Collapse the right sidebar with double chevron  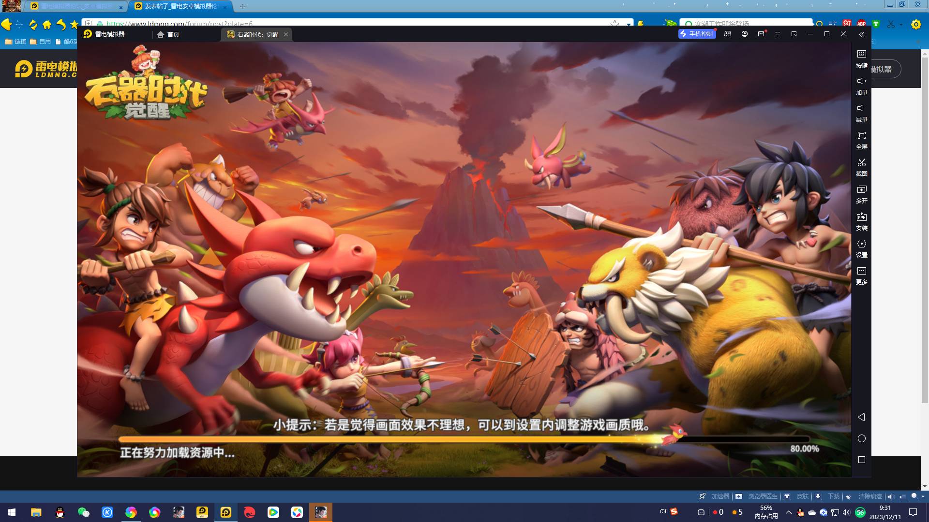tap(861, 34)
